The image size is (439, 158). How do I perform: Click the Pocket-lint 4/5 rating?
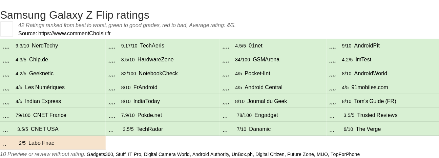pos(273,74)
